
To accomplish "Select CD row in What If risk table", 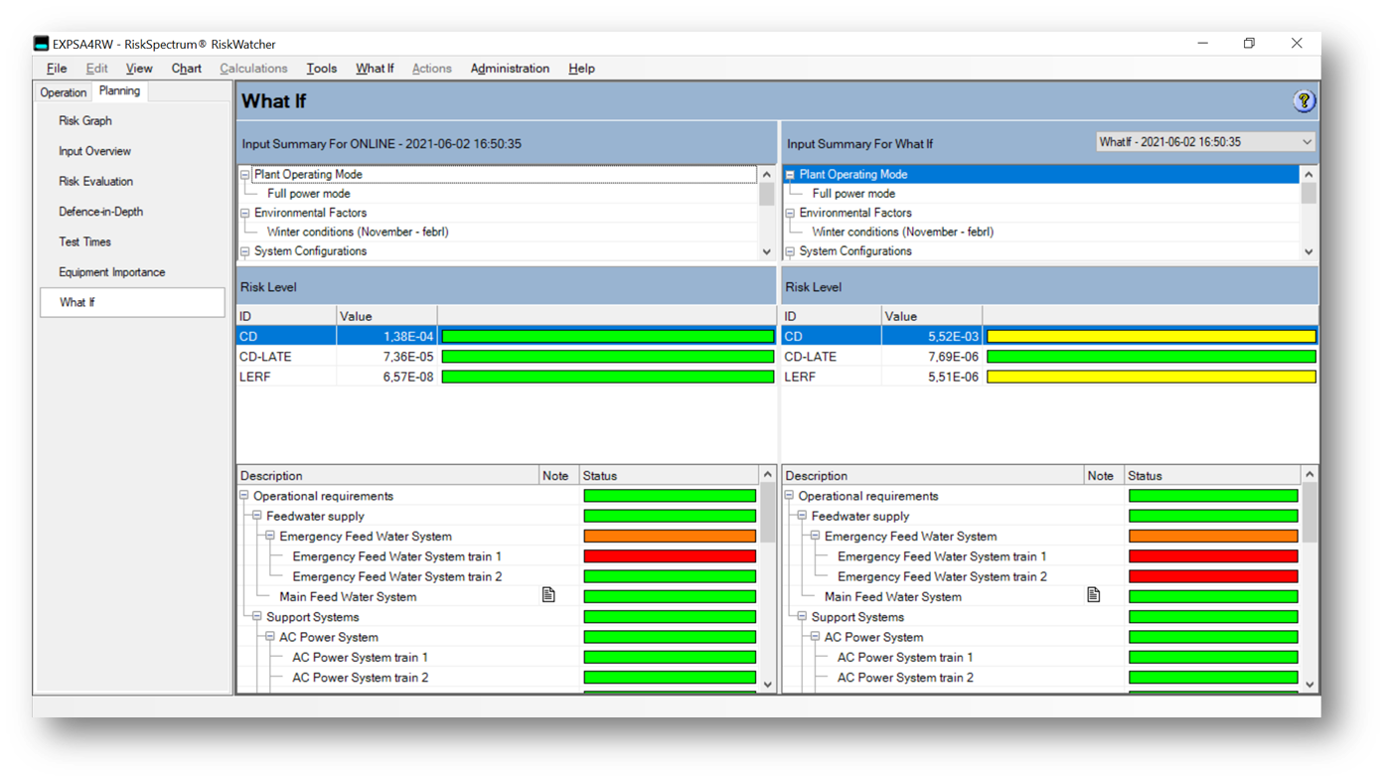I will [x=1050, y=337].
